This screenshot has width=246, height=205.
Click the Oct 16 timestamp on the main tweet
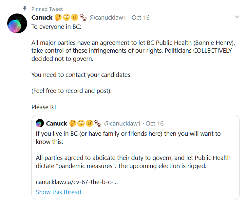[x=141, y=17]
